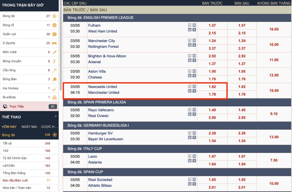Expand the Bóng đá 436 sports category

29,135
